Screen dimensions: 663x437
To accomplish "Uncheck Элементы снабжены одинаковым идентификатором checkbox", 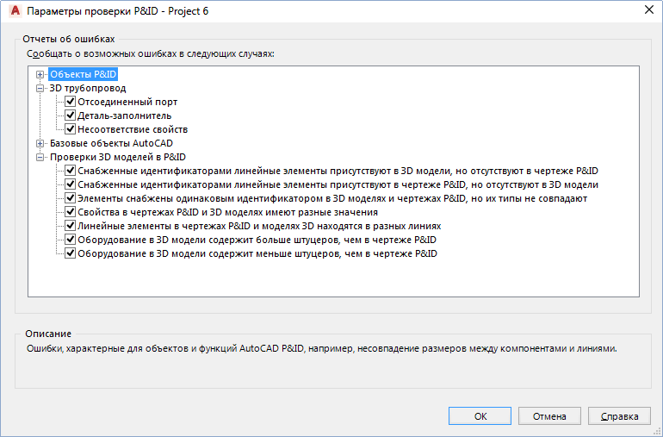I will 71,198.
